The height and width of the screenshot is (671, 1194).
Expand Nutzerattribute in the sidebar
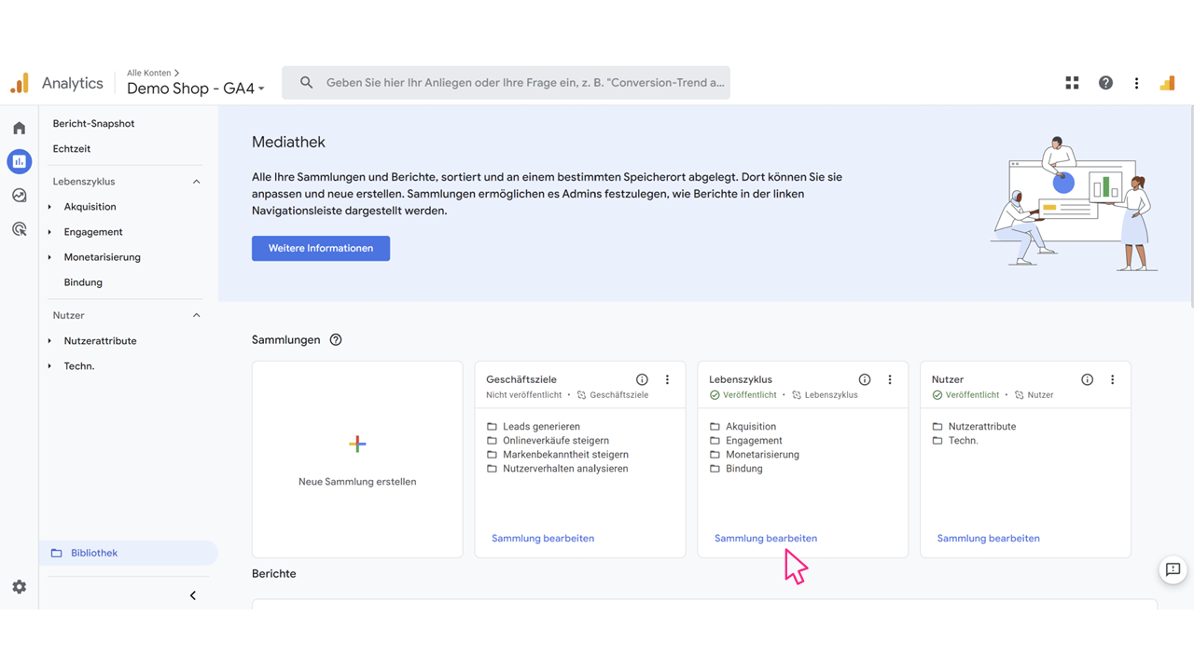click(49, 341)
